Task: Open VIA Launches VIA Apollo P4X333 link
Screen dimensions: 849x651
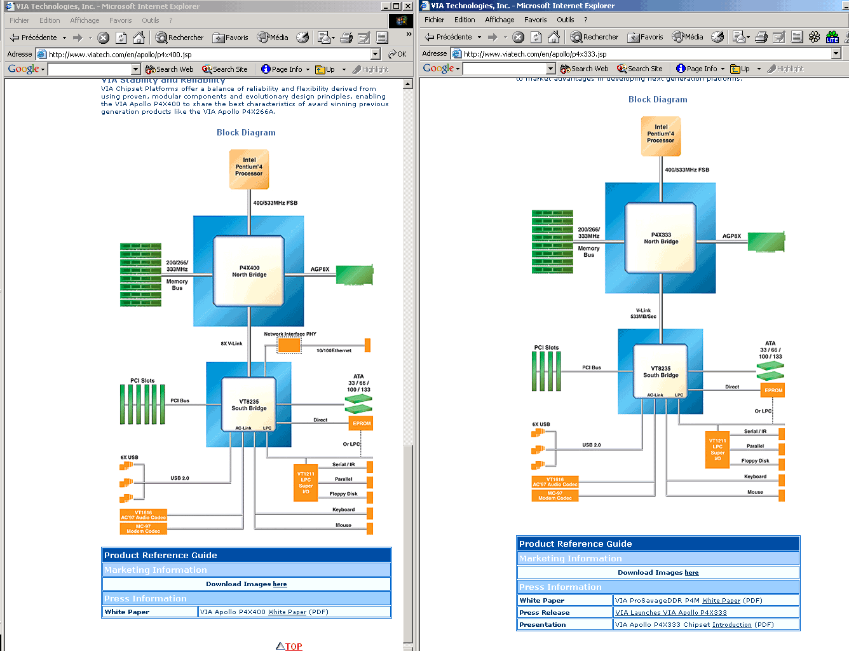Action: [670, 613]
